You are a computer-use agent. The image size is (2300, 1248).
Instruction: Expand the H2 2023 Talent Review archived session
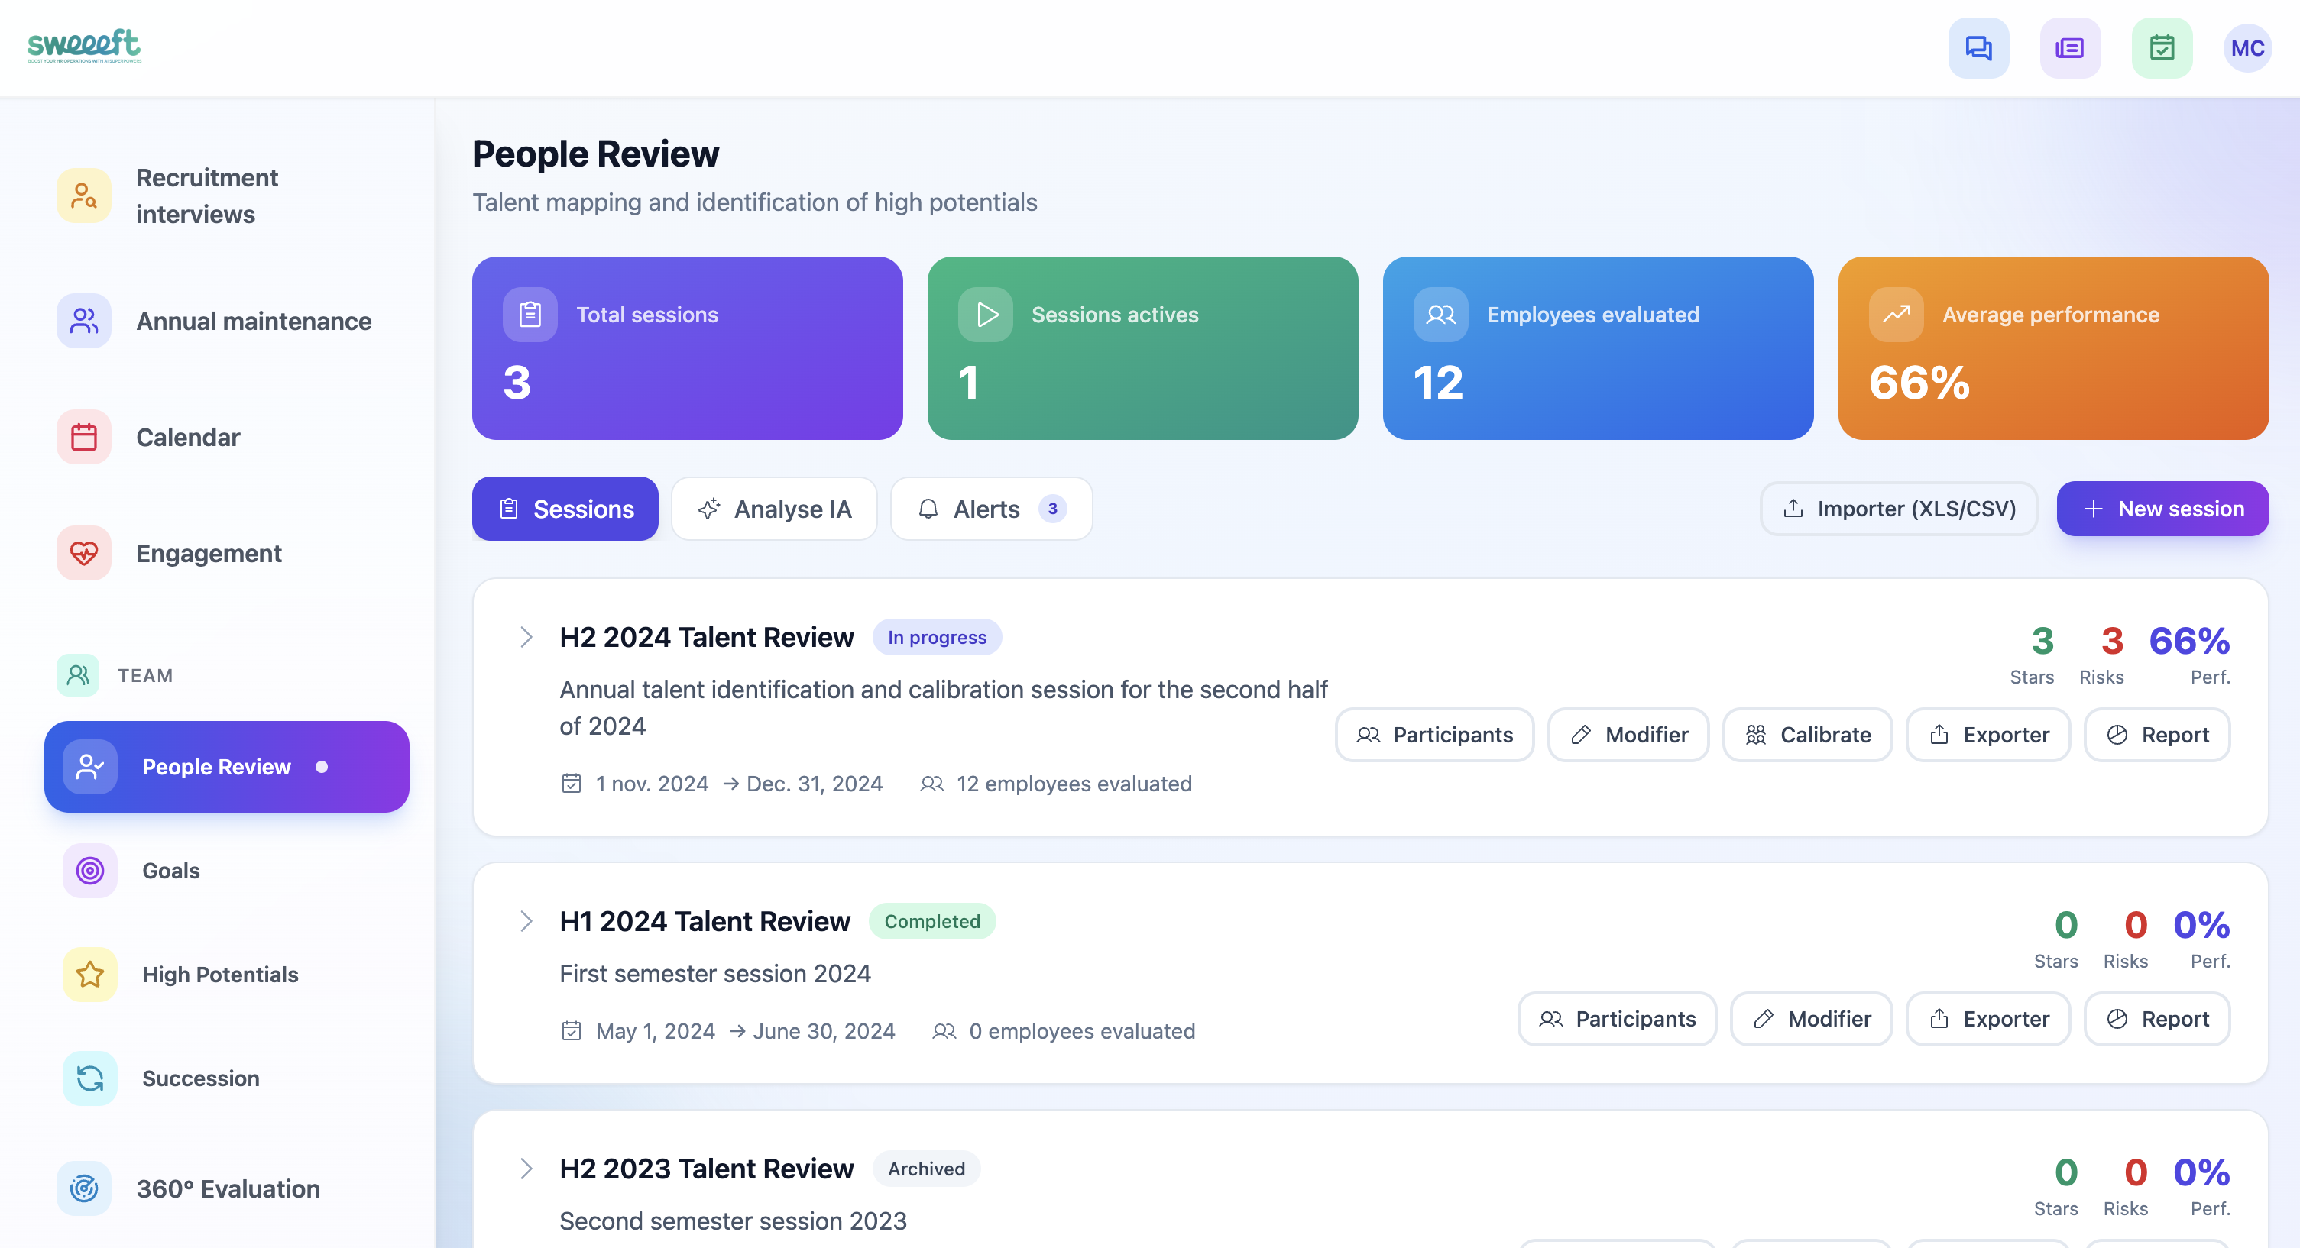(526, 1168)
